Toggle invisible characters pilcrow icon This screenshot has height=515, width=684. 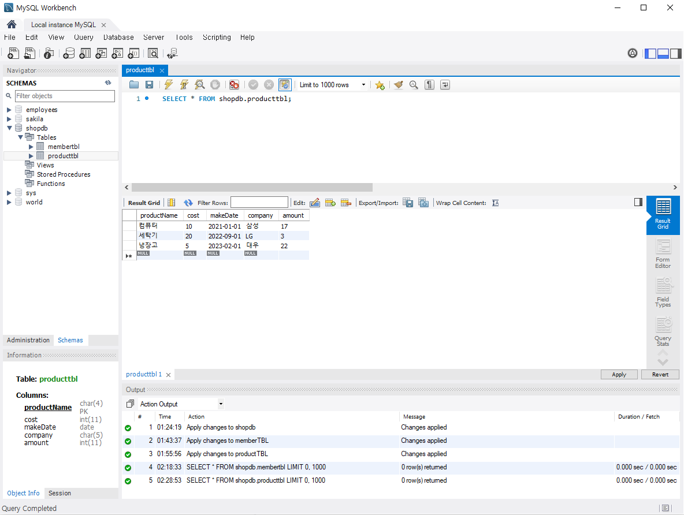point(430,85)
